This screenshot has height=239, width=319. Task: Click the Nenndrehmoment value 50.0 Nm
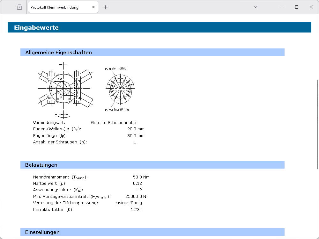[141, 177]
